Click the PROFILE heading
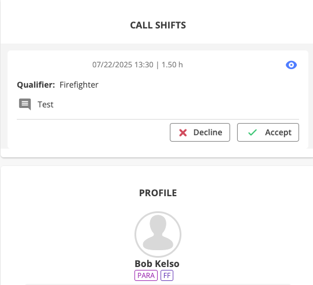 point(158,193)
